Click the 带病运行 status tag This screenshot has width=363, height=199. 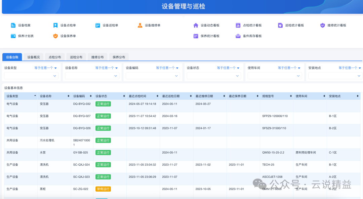pos(103,189)
